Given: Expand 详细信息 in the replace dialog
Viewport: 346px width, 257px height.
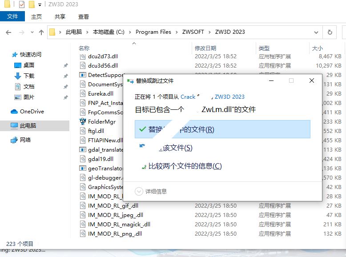Looking at the screenshot, I should (x=151, y=191).
